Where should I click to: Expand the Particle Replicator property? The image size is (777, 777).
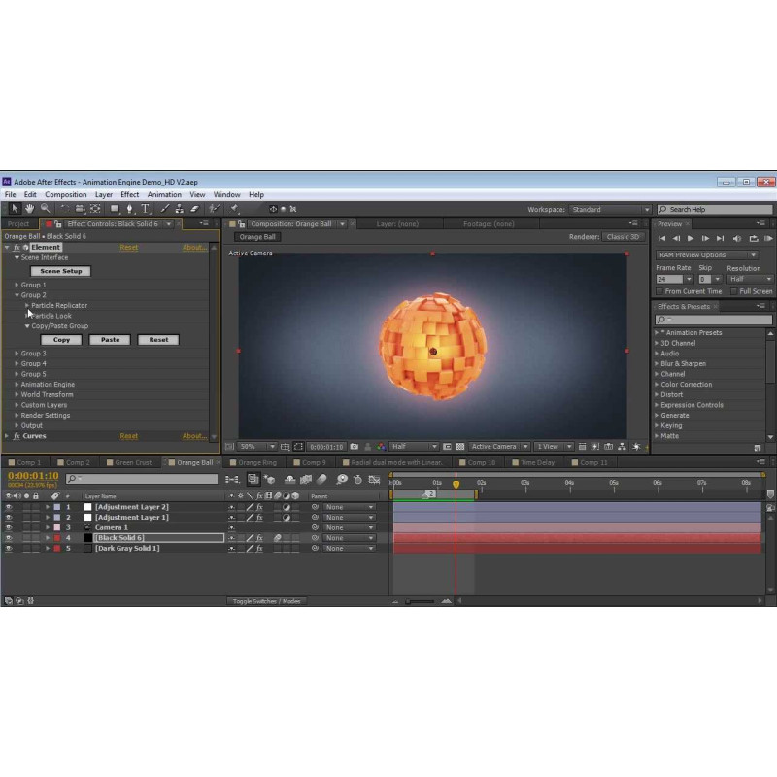27,305
